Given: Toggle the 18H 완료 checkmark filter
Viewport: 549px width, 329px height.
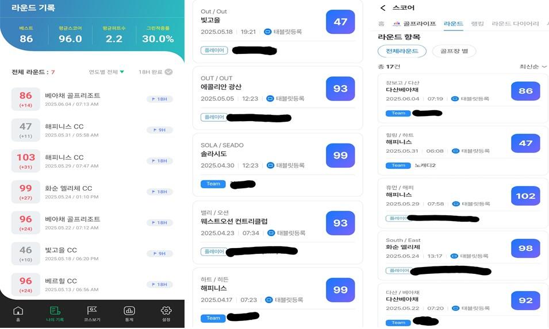Looking at the screenshot, I should [x=168, y=72].
